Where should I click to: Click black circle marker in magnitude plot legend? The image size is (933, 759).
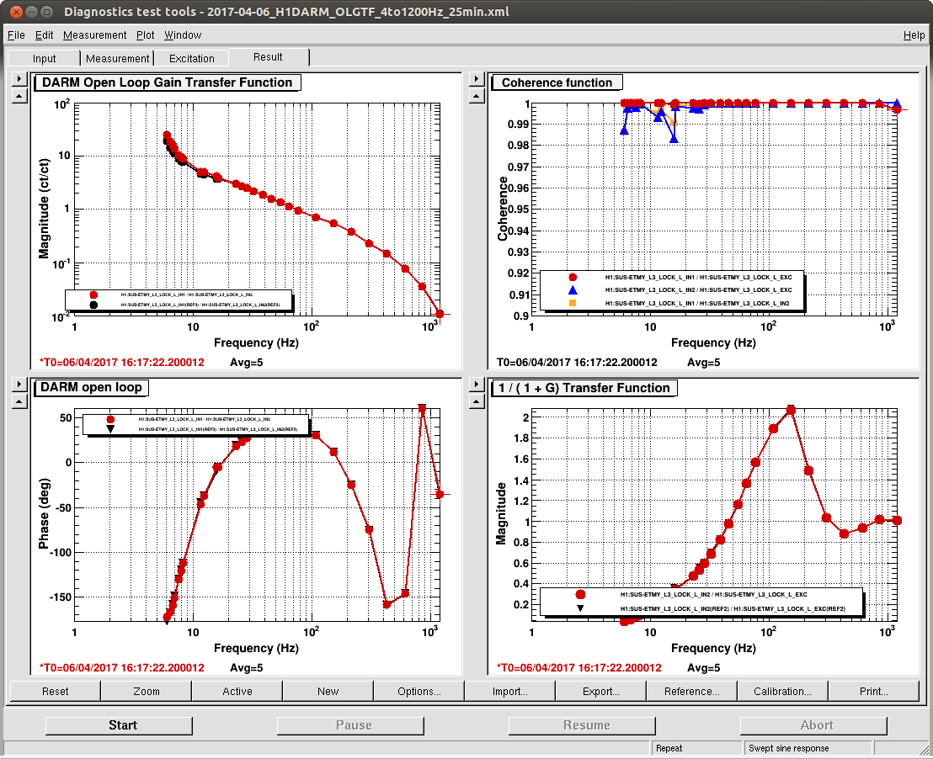pos(93,305)
